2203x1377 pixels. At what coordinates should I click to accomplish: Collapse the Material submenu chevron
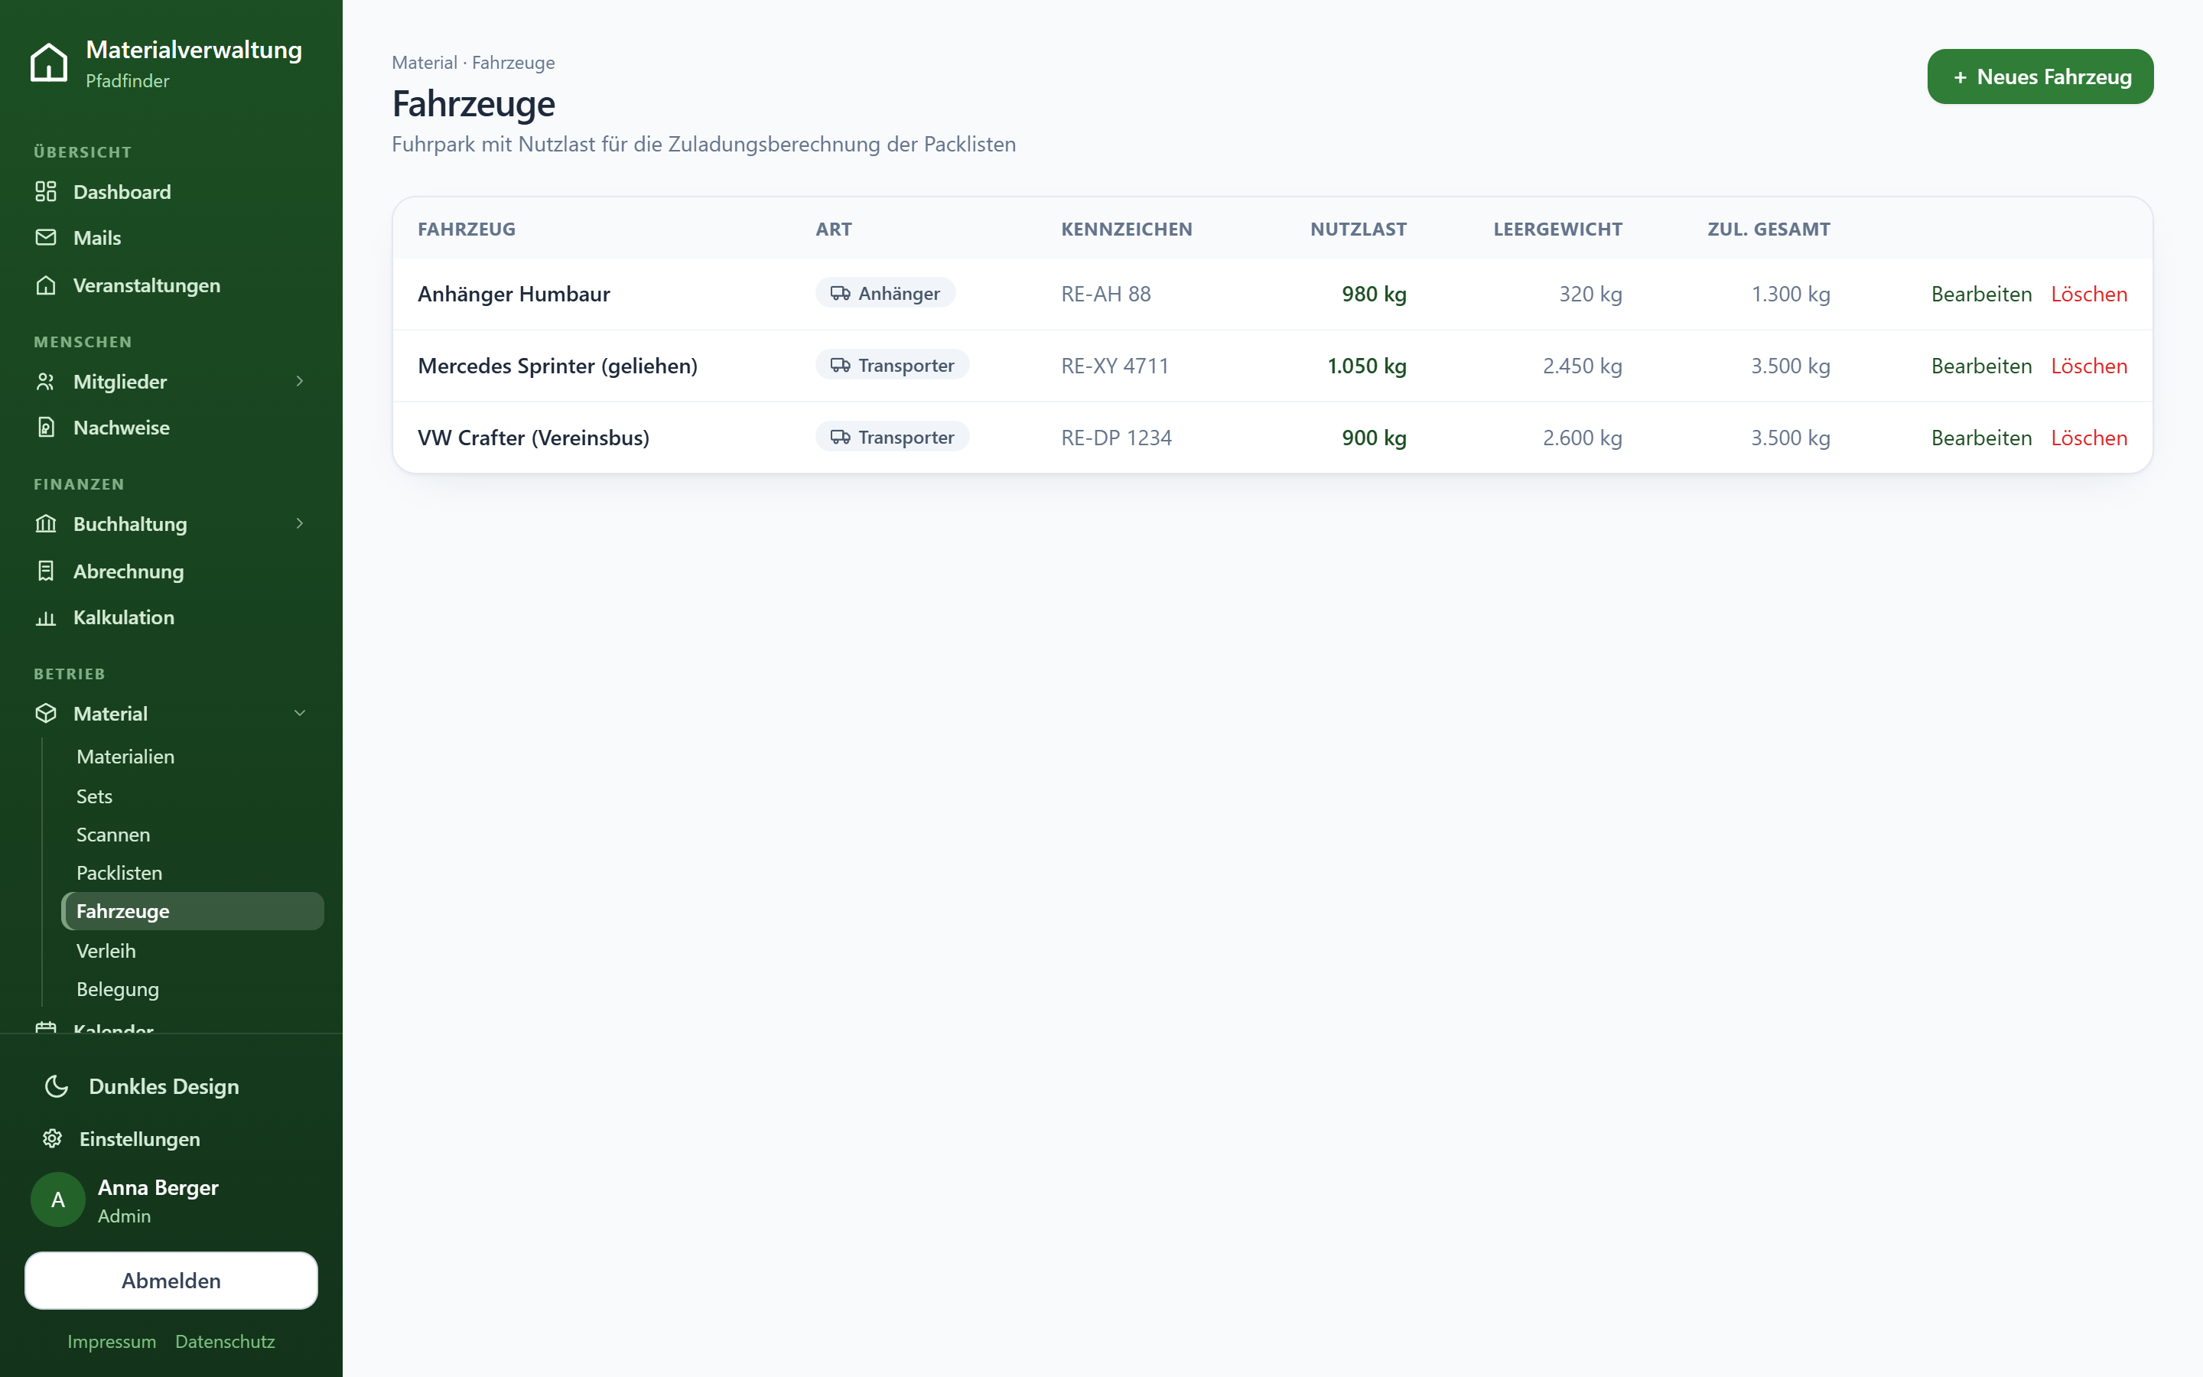click(300, 713)
